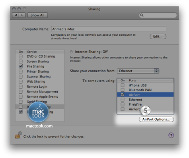This screenshot has width=189, height=158.
Task: Check the Bluetooth PAN port
Action: (x=123, y=90)
